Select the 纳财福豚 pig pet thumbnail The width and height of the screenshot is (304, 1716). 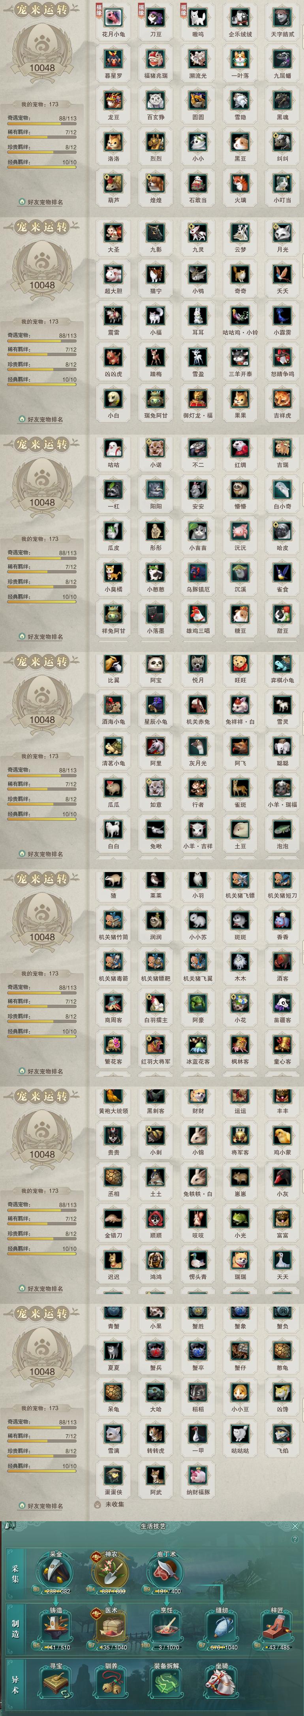pyautogui.click(x=197, y=1475)
